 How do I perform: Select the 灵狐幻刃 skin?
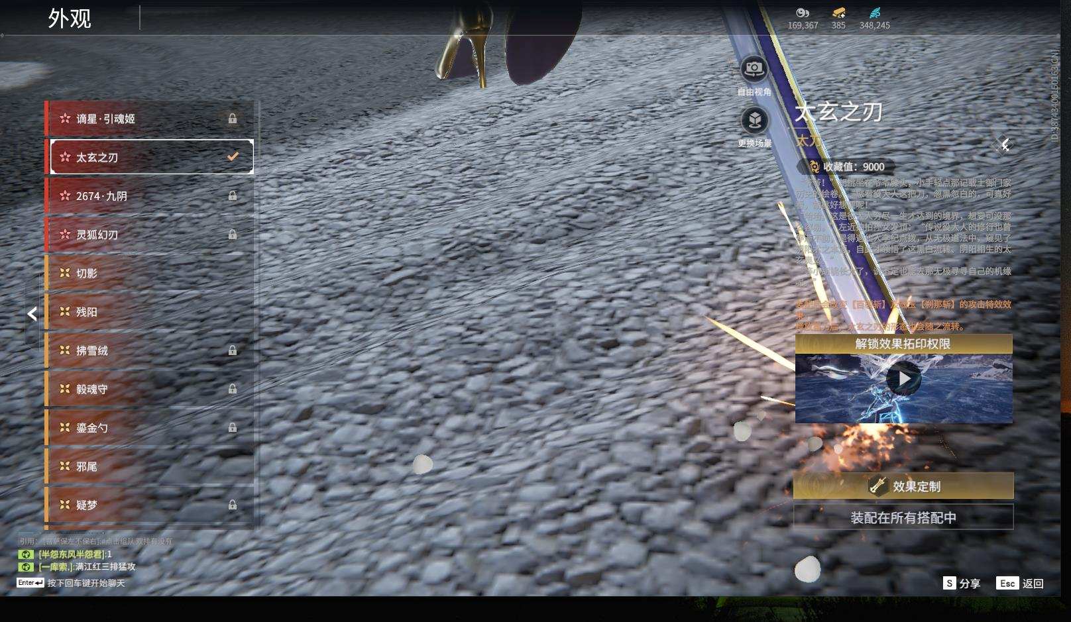150,234
